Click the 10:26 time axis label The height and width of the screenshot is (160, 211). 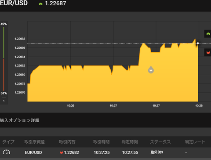pos(71,105)
